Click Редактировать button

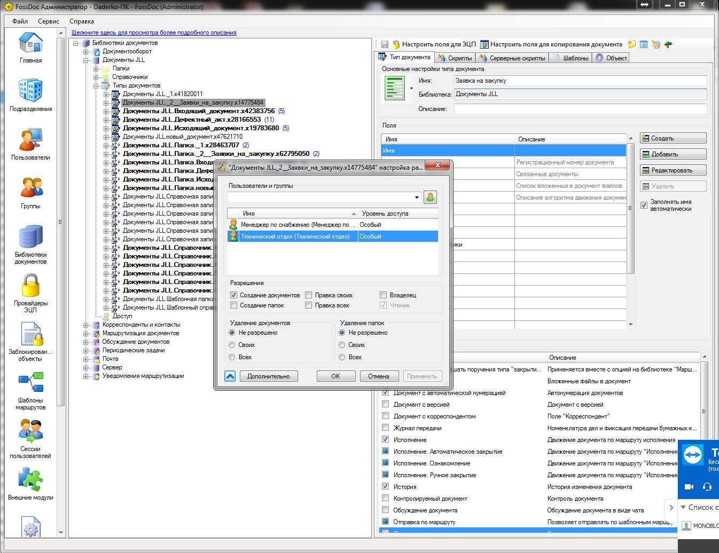click(x=673, y=170)
